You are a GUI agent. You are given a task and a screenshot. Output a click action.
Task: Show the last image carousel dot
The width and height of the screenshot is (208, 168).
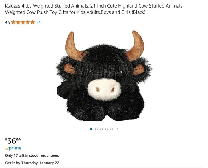[x=117, y=129]
